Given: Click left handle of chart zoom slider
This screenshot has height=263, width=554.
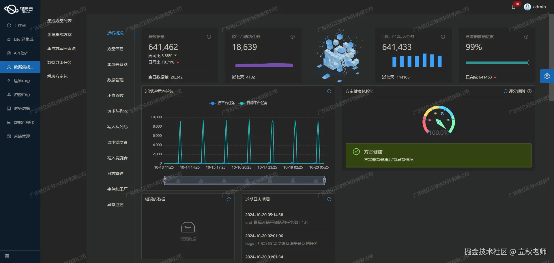Looking at the screenshot, I should tap(165, 181).
